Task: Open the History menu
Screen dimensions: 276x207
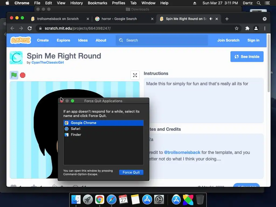Action: pos(77,3)
